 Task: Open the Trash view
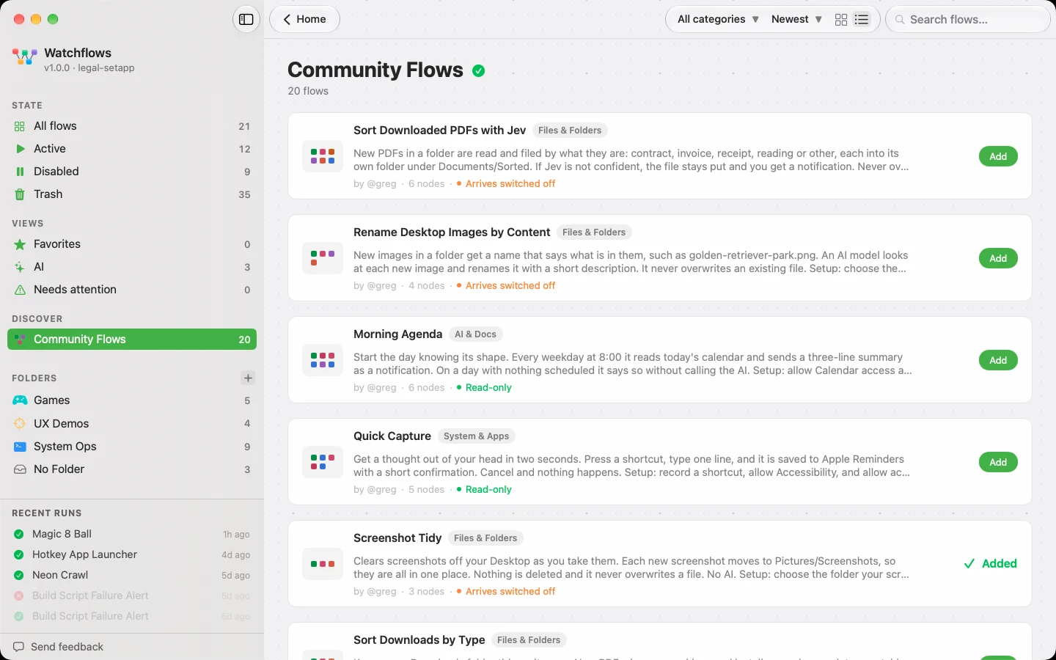pos(132,194)
